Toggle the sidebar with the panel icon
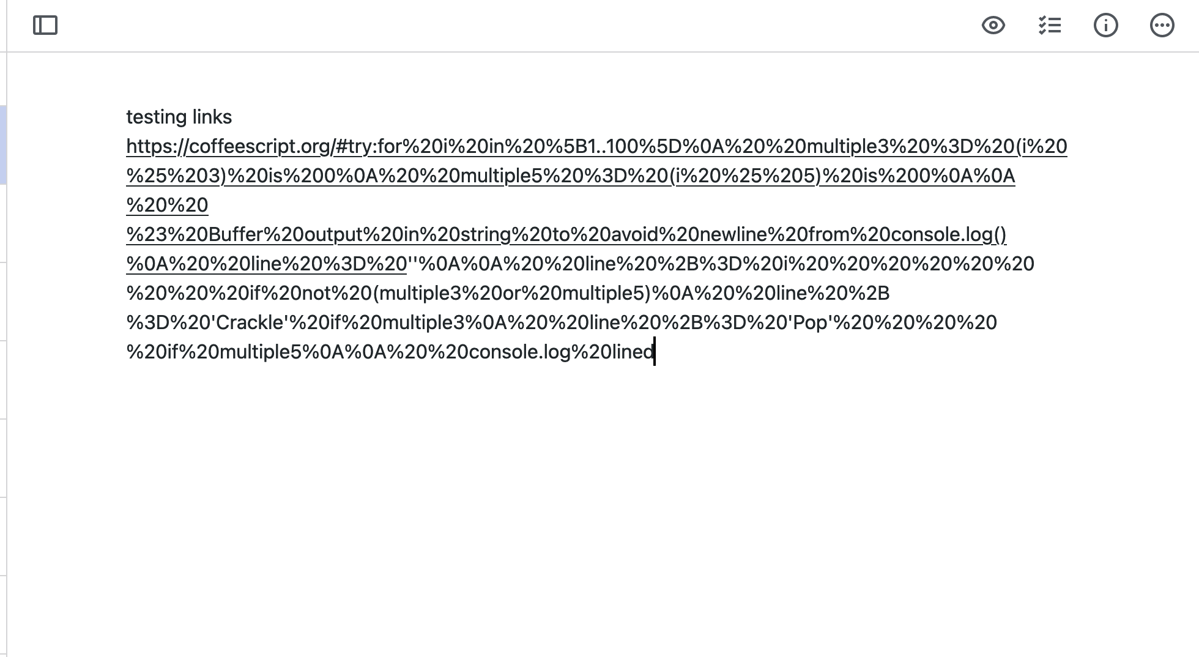 pyautogui.click(x=45, y=25)
